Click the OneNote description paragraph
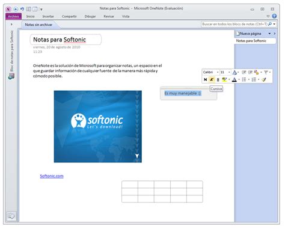285x229 pixels. coord(97,71)
